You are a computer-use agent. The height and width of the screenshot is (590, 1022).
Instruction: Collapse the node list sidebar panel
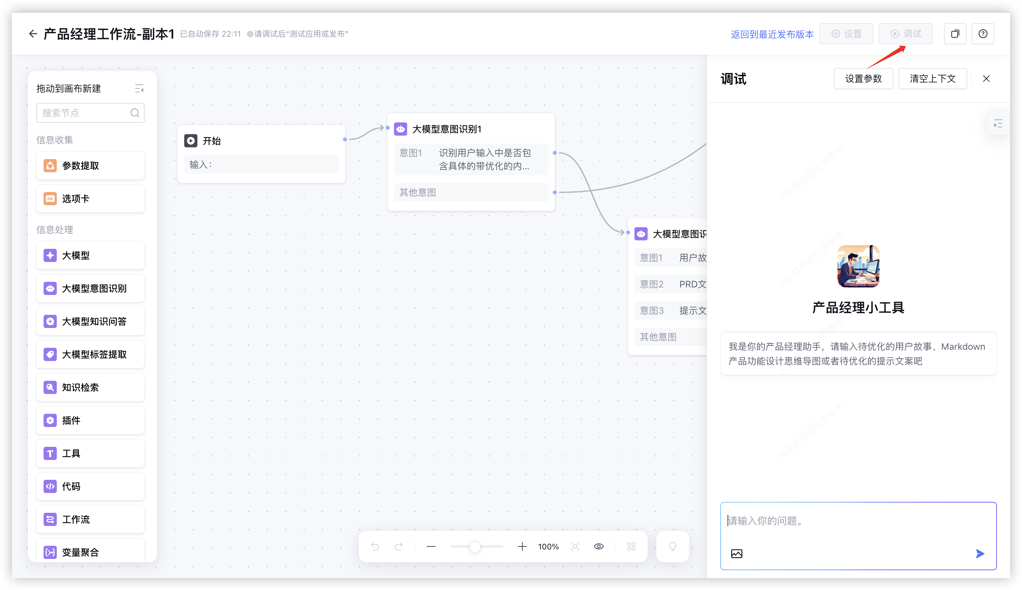coord(139,88)
